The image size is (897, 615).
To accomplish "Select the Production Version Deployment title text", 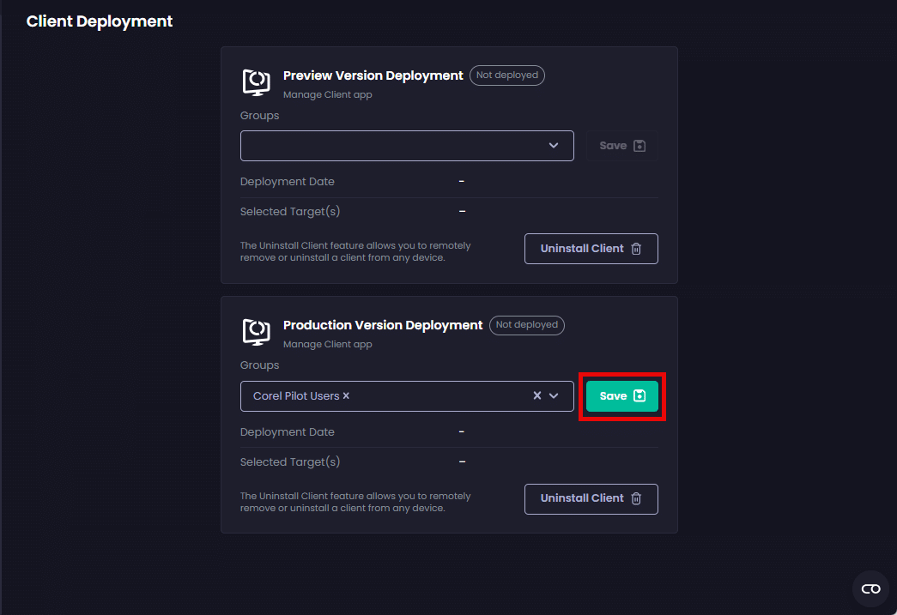I will (383, 325).
